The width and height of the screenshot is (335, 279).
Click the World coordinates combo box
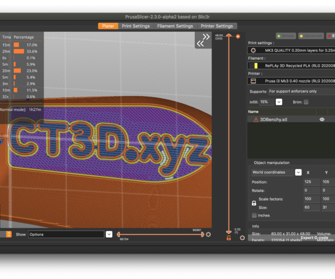point(272,172)
